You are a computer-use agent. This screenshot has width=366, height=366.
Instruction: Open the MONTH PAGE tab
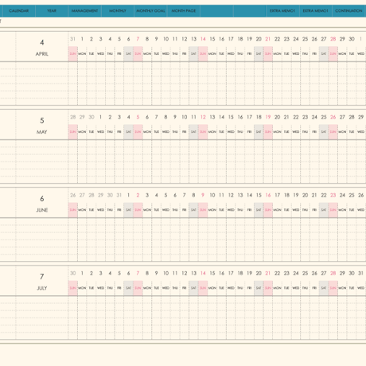coord(184,10)
